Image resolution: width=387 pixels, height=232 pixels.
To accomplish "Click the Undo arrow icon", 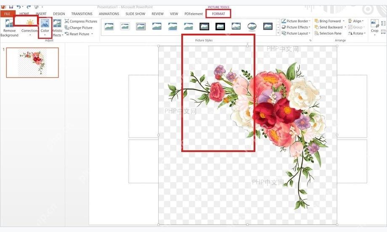I will tap(19, 7).
